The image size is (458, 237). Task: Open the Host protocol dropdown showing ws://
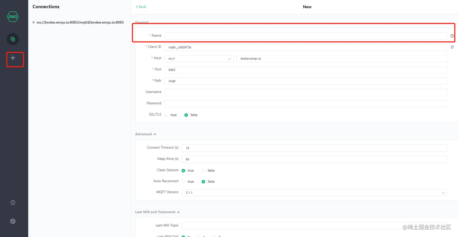[199, 59]
